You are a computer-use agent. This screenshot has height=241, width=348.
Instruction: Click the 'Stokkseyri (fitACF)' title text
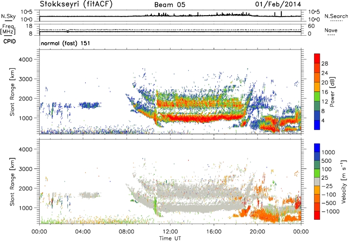(x=76, y=4)
